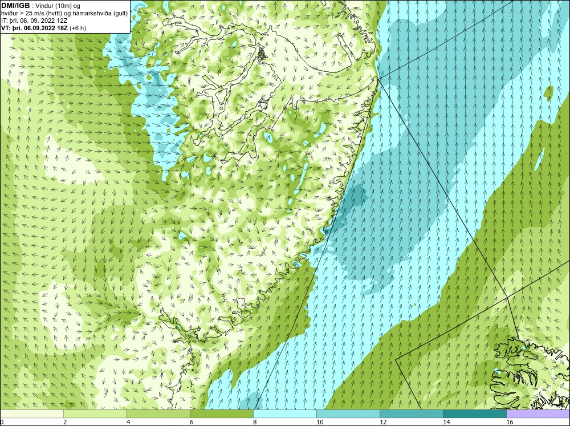Click the legend value label 12
570x426 pixels.
tap(383, 422)
